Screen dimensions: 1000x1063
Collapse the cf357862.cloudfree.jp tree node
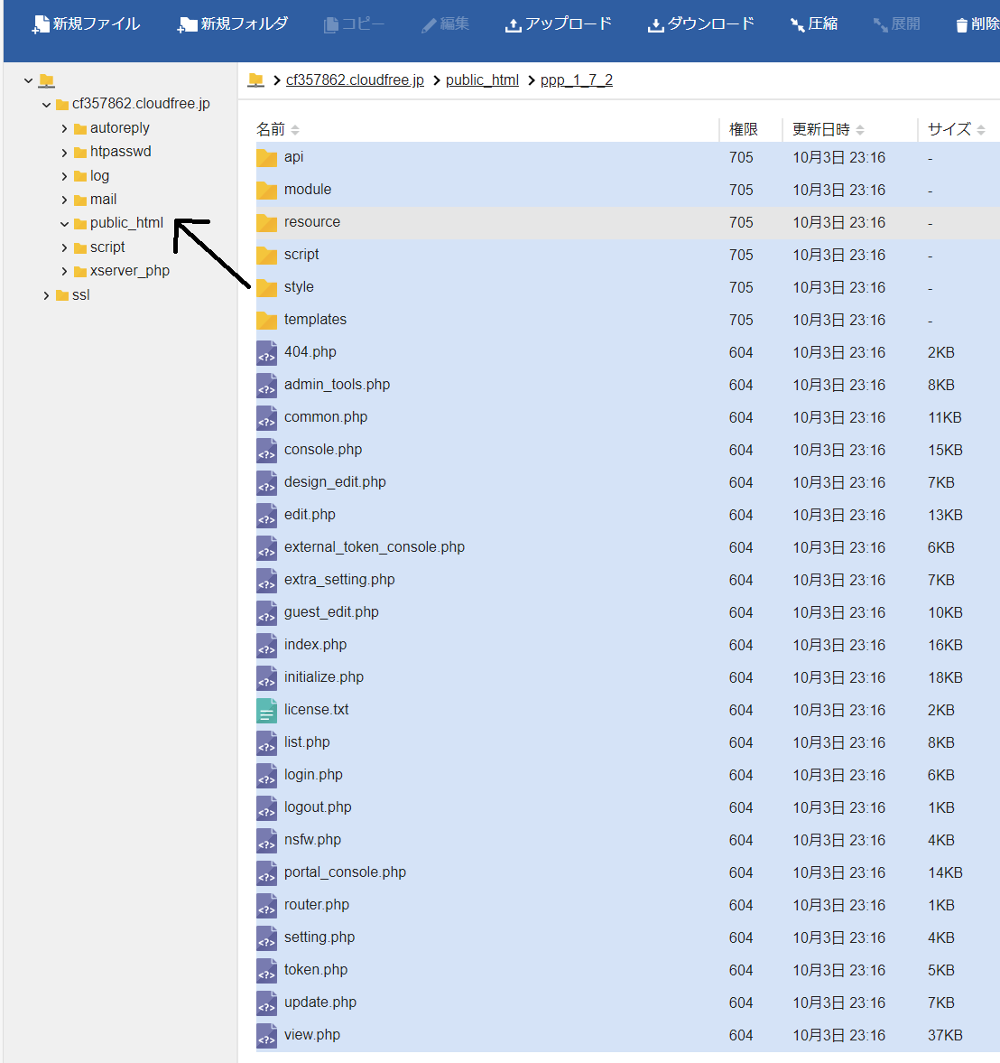tap(46, 105)
